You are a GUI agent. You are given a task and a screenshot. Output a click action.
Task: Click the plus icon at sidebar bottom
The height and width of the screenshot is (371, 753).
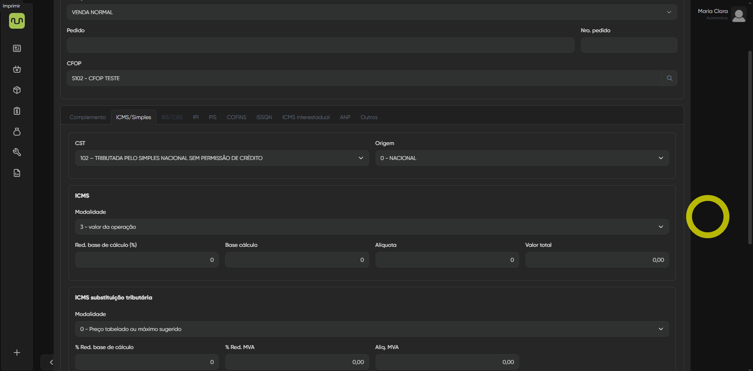pyautogui.click(x=17, y=353)
